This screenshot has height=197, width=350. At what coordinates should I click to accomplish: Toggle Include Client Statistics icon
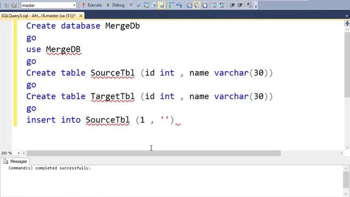(x=179, y=5)
